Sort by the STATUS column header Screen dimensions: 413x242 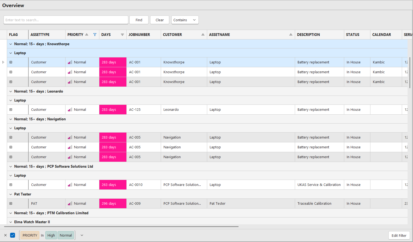[357, 35]
